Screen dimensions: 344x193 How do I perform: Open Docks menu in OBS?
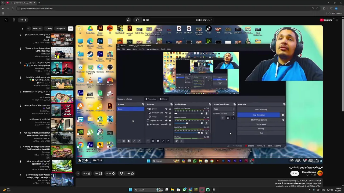pos(135,49)
